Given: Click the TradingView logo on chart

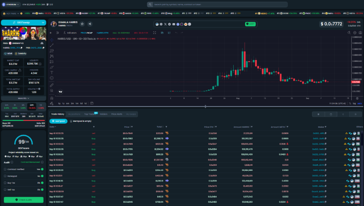Looking at the screenshot, I should [61, 92].
